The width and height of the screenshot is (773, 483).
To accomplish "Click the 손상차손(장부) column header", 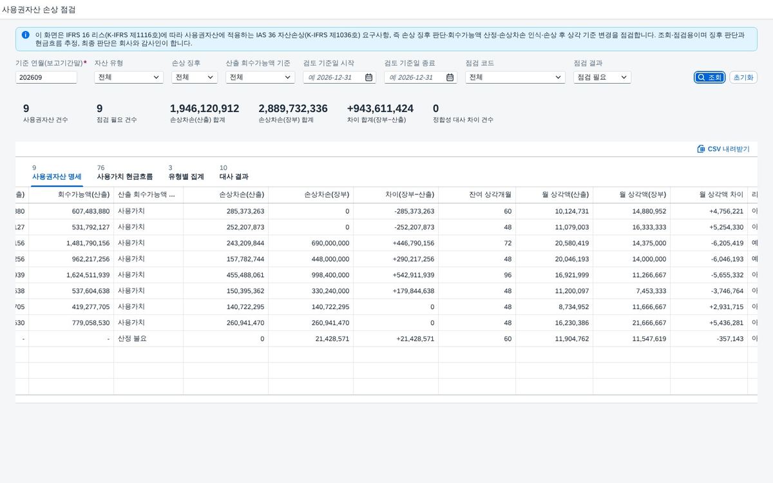I will click(311, 194).
